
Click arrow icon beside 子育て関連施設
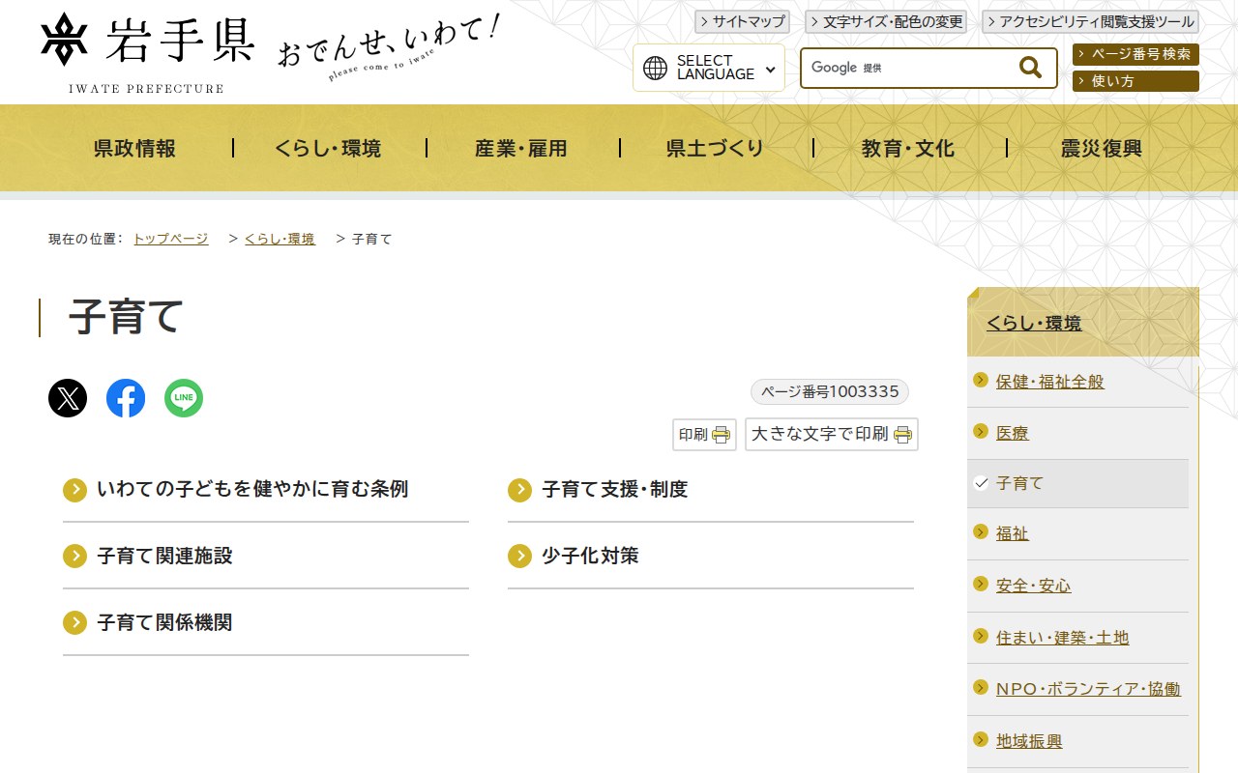coord(75,557)
